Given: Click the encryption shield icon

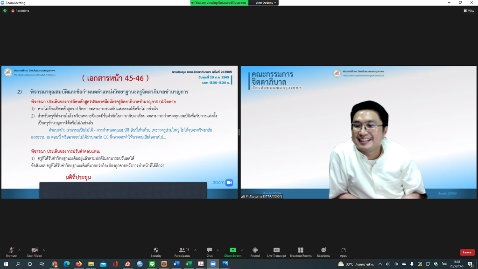Looking at the screenshot, I should coord(5,11).
